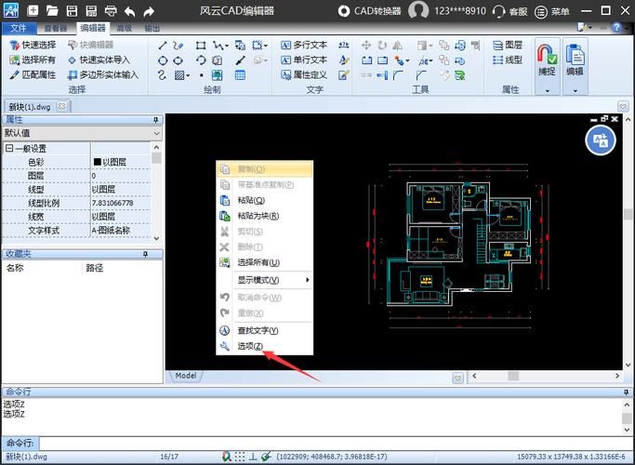Select the Arc drawing tool
The width and height of the screenshot is (635, 465).
pos(201,60)
